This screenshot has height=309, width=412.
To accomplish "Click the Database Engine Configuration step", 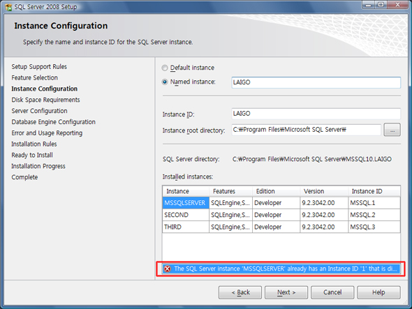I will pos(53,122).
